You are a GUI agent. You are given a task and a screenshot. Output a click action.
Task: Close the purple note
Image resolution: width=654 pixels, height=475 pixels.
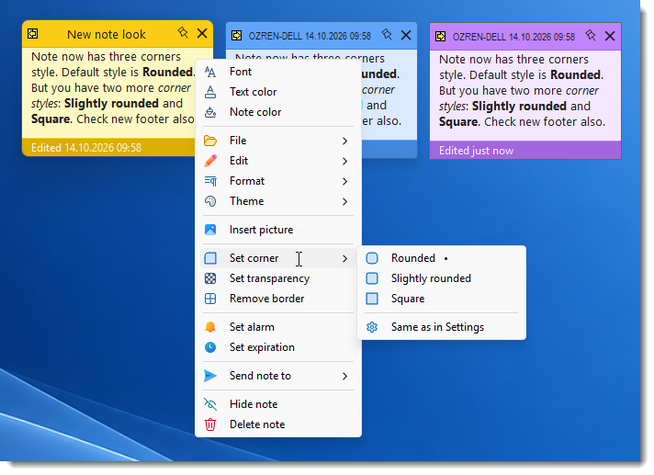(x=610, y=36)
